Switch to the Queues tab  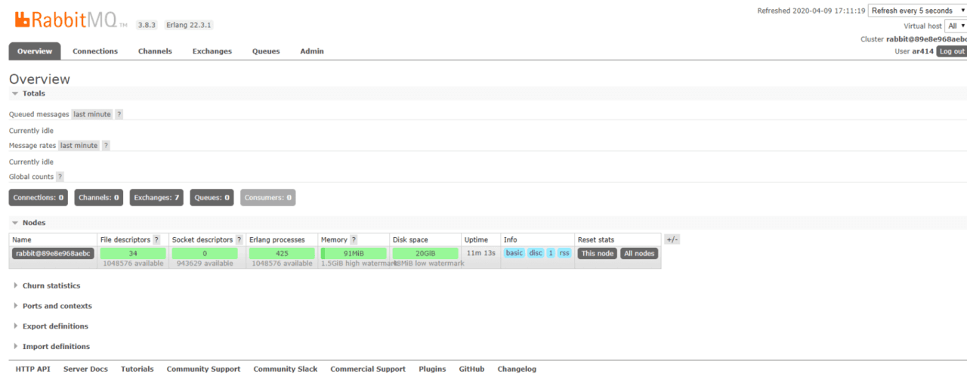pyautogui.click(x=266, y=51)
